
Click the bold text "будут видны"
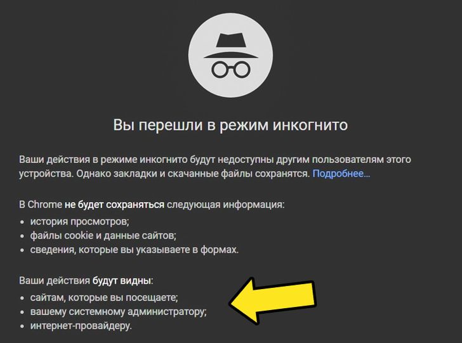pyautogui.click(x=122, y=281)
